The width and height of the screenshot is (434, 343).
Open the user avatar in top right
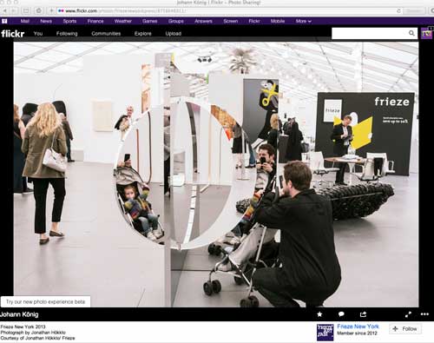(426, 33)
